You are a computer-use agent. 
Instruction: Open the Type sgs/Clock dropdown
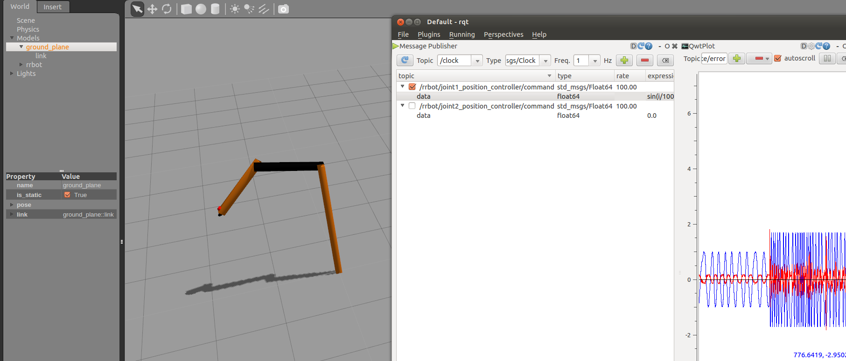point(545,61)
